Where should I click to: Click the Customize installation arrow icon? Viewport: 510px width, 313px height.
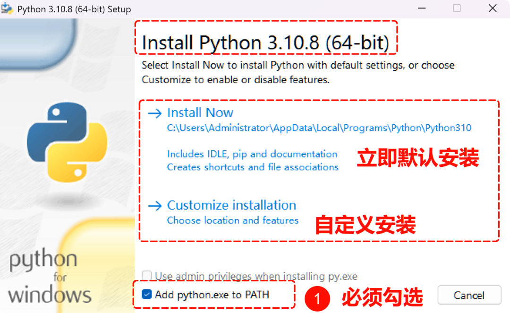[x=155, y=206]
